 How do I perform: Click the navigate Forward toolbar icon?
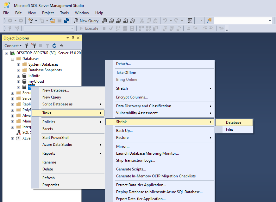[x=21, y=21]
